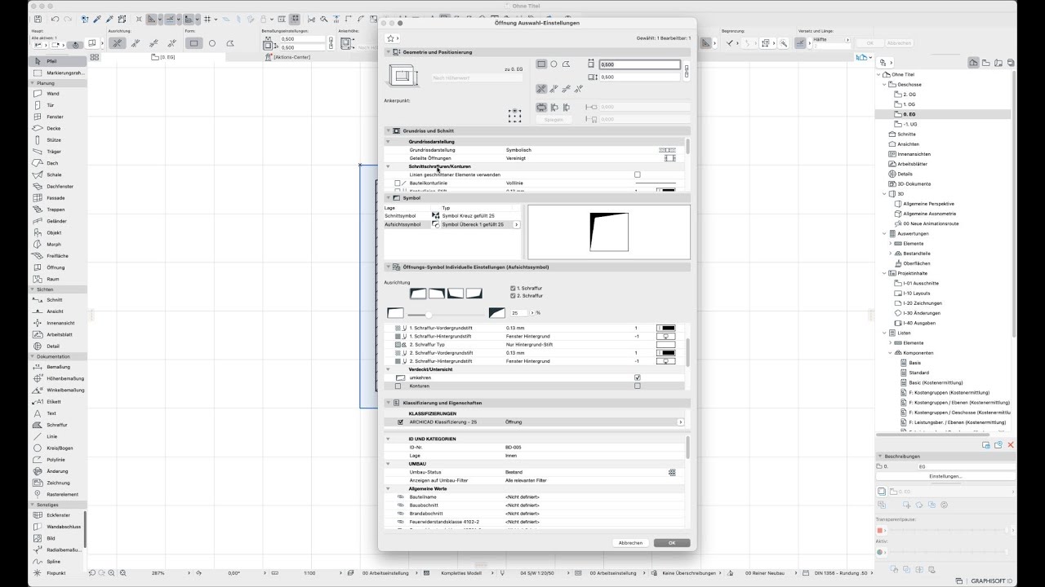This screenshot has height=587, width=1045.
Task: Toggle ARCHICAD Klassifizierung - 25 checkbox
Action: pyautogui.click(x=400, y=422)
